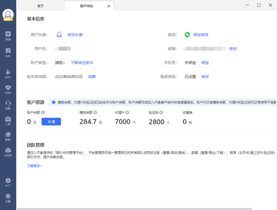Click the 续费 renewal link

pyautogui.click(x=92, y=76)
